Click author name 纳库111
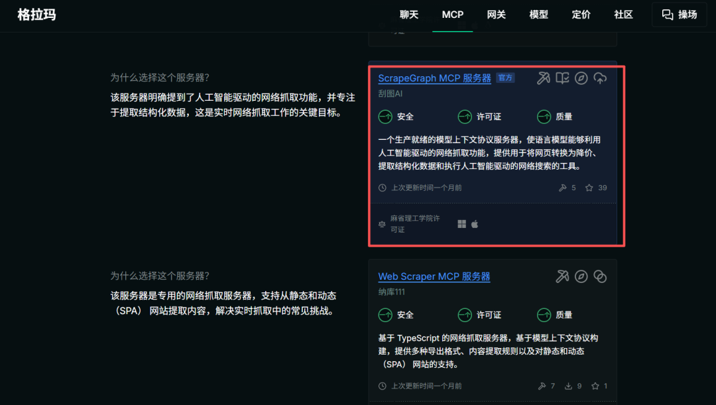 [x=391, y=292]
